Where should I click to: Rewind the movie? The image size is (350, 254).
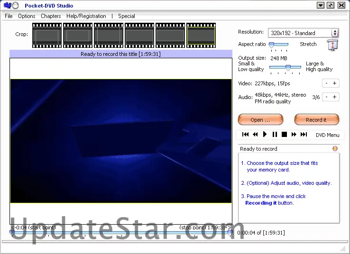coord(255,135)
